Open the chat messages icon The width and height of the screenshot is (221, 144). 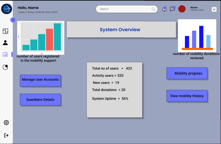tap(172, 9)
